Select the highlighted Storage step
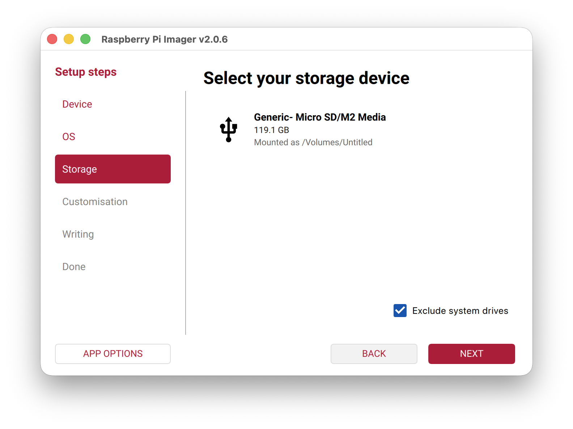Viewport: 573px width, 429px height. coord(113,169)
